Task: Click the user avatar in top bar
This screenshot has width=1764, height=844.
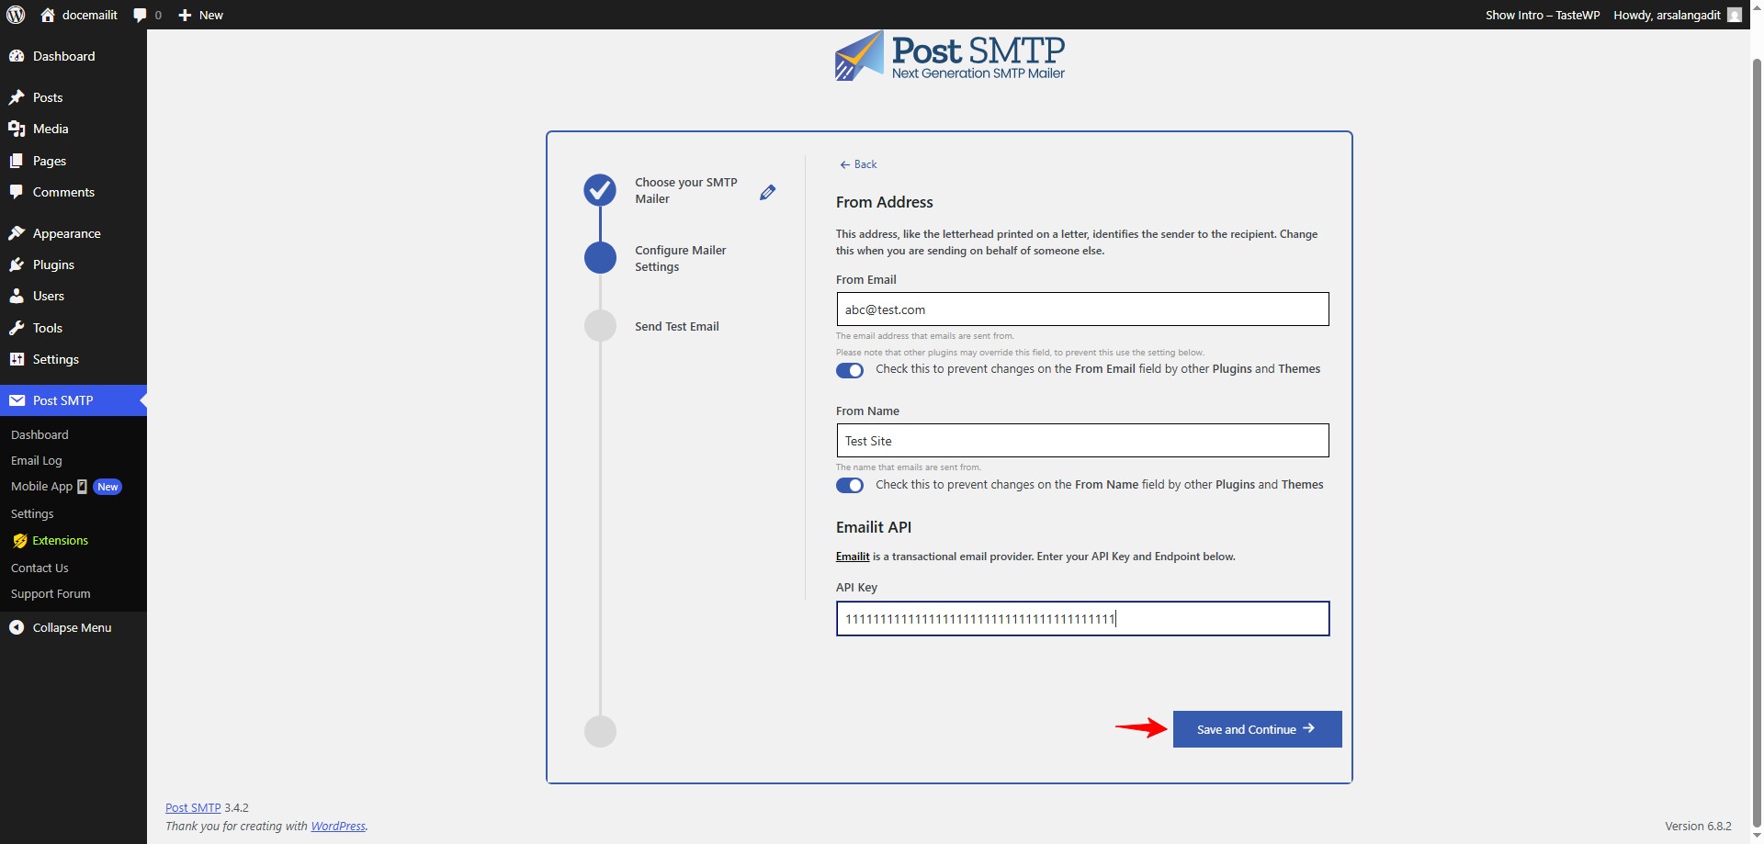Action: pyautogui.click(x=1734, y=15)
